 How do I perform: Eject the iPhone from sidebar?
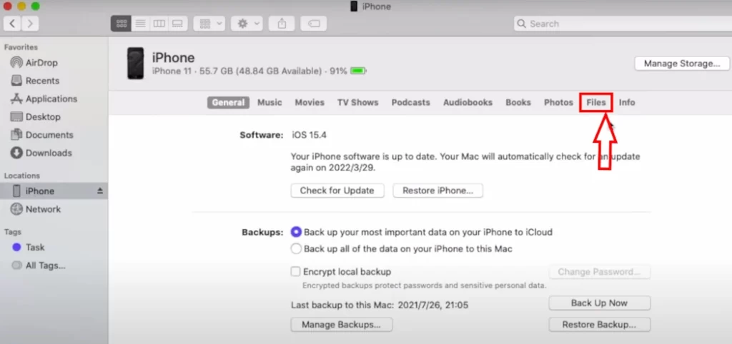100,191
